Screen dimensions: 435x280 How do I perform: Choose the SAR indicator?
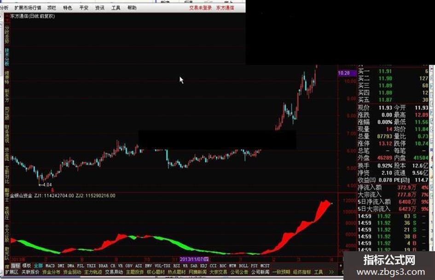194,266
